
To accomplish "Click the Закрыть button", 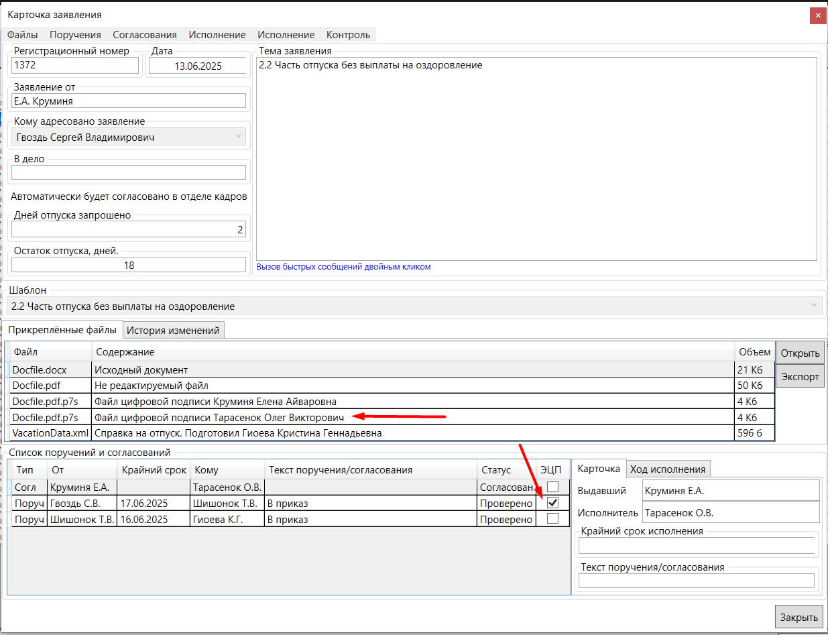I will (x=799, y=618).
